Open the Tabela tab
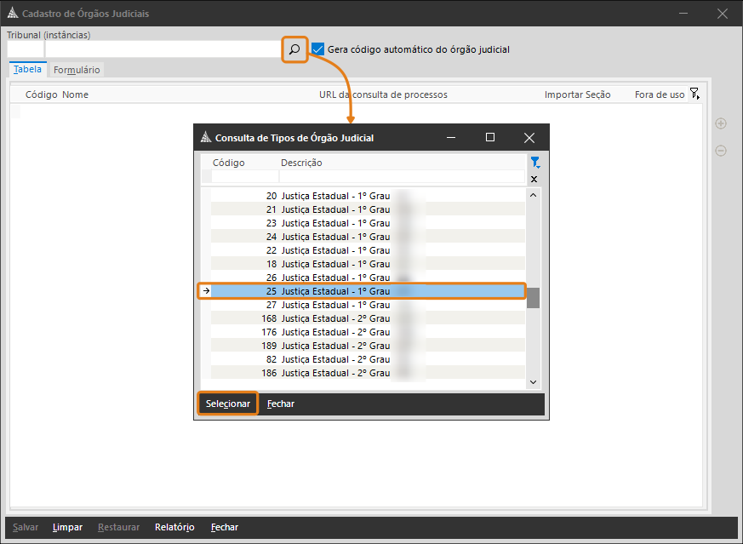This screenshot has width=743, height=544. click(x=27, y=70)
